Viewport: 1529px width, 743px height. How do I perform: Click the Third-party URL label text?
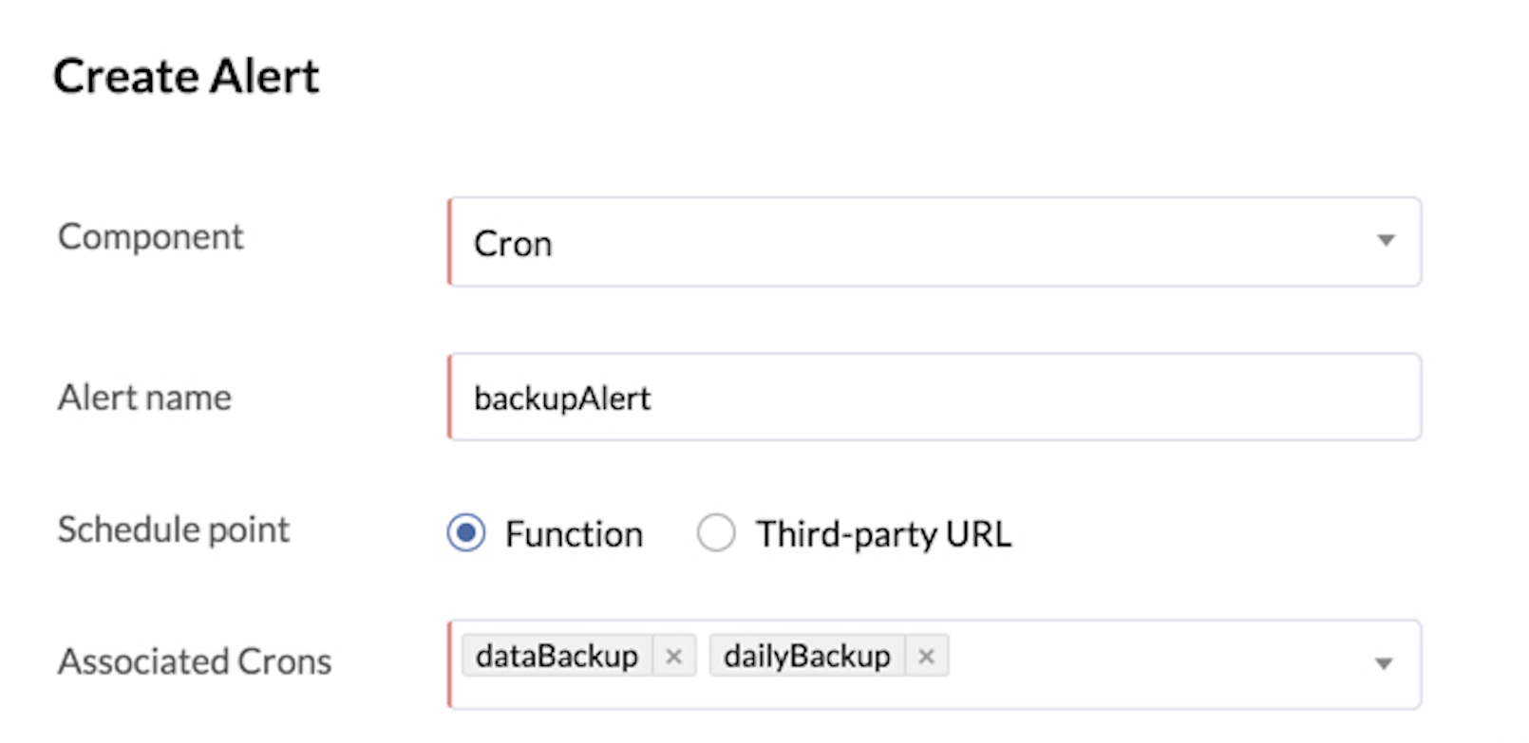(881, 533)
